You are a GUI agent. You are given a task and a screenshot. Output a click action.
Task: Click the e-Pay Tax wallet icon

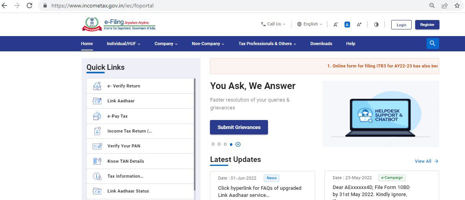[97, 116]
